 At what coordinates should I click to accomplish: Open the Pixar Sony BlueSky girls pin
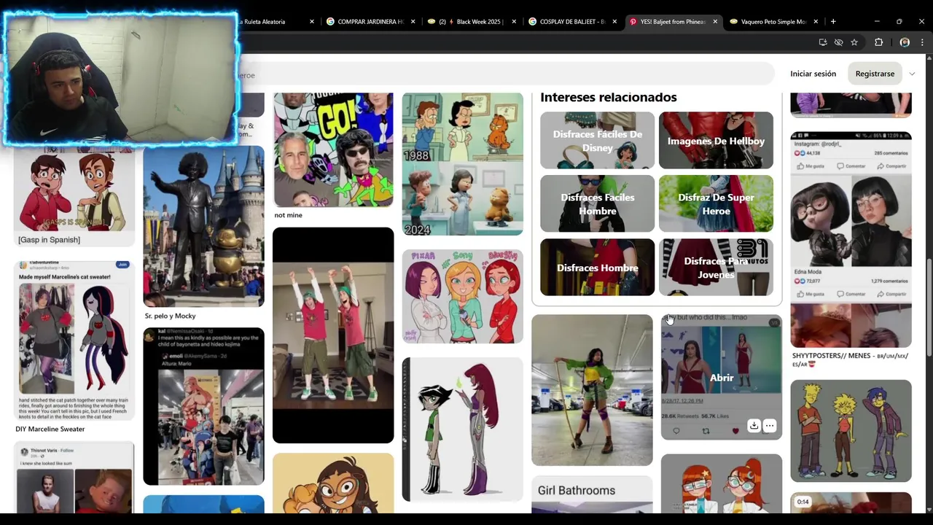pyautogui.click(x=462, y=296)
